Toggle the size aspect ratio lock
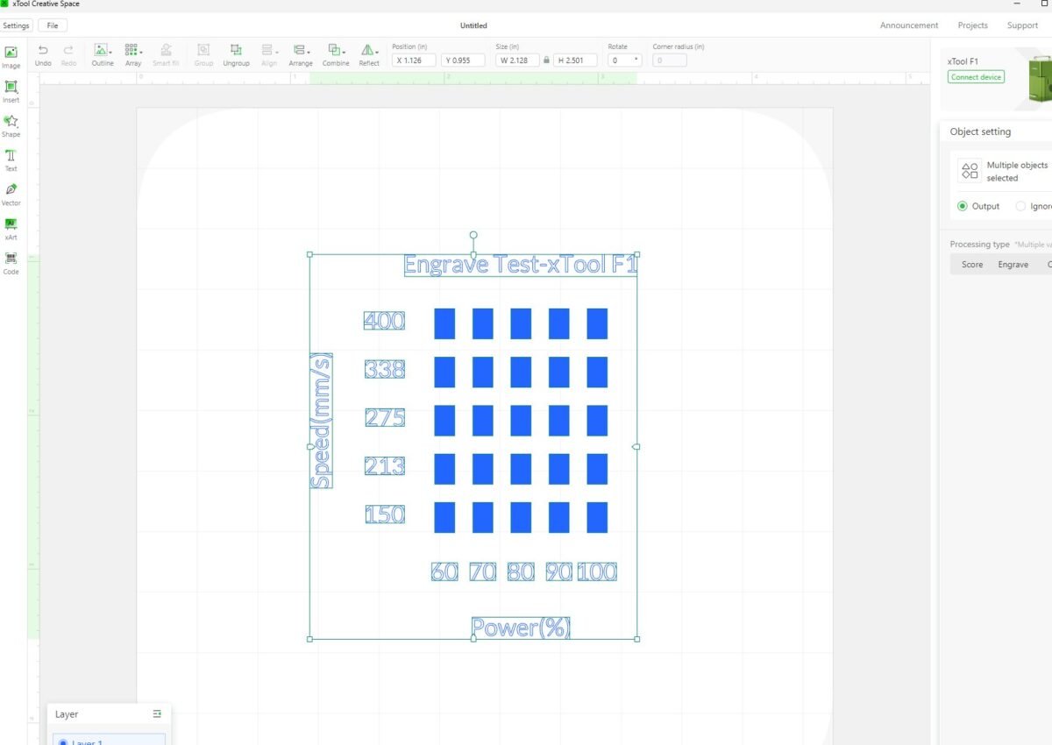 [x=546, y=60]
